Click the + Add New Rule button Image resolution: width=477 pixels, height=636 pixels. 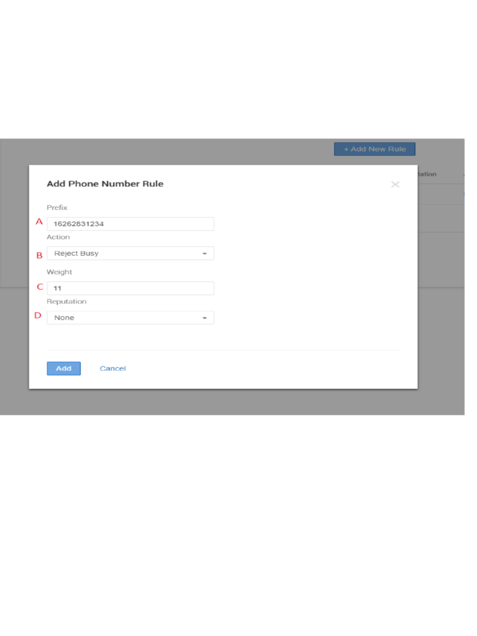tap(375, 149)
